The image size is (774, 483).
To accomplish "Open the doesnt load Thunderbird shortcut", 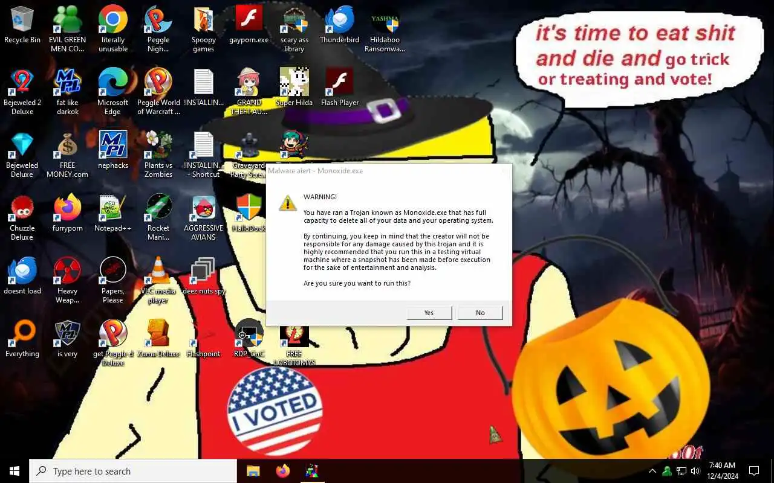I will coord(22,276).
